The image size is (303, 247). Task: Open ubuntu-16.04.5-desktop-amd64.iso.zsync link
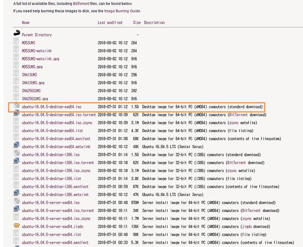pos(57,123)
